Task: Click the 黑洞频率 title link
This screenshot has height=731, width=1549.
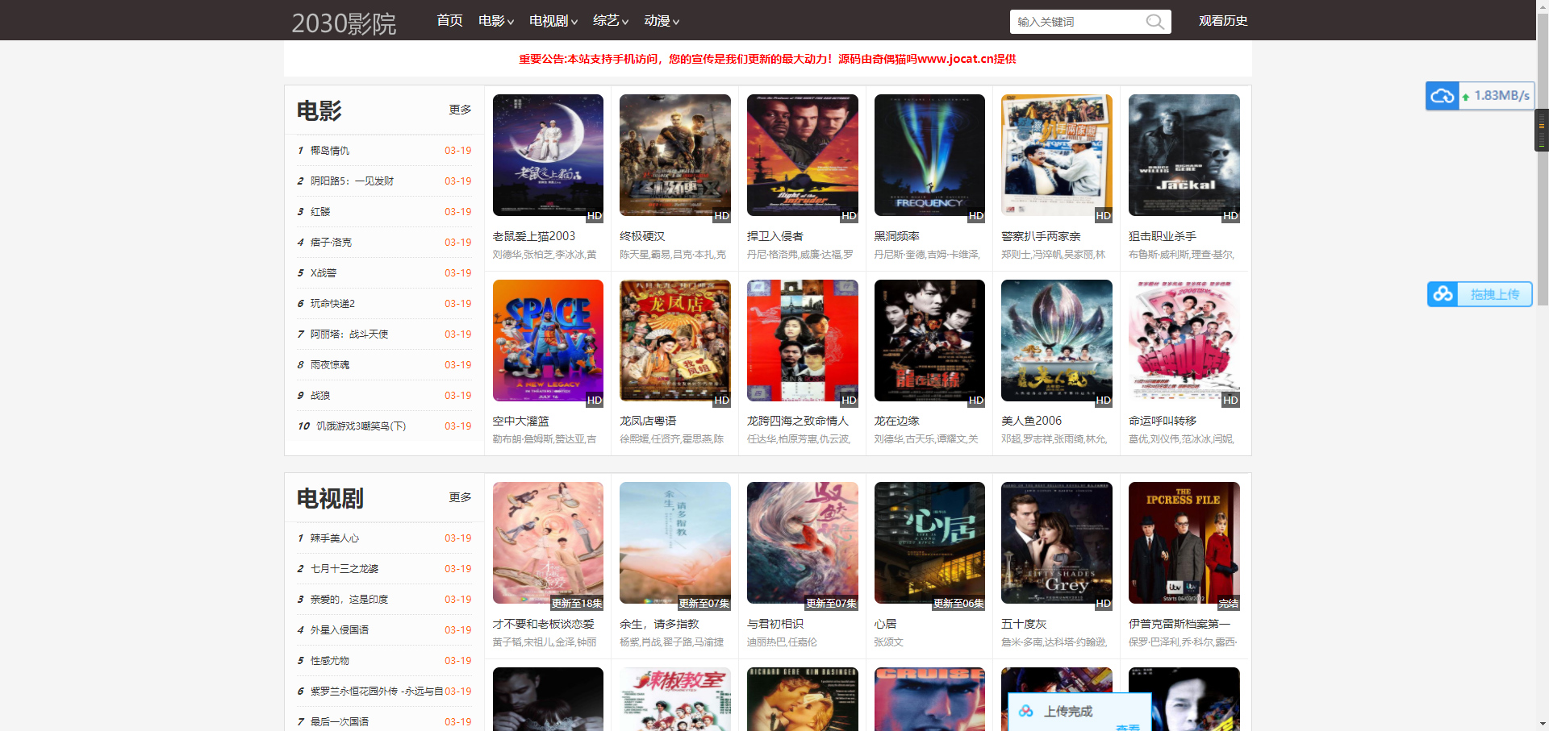Action: coord(897,236)
